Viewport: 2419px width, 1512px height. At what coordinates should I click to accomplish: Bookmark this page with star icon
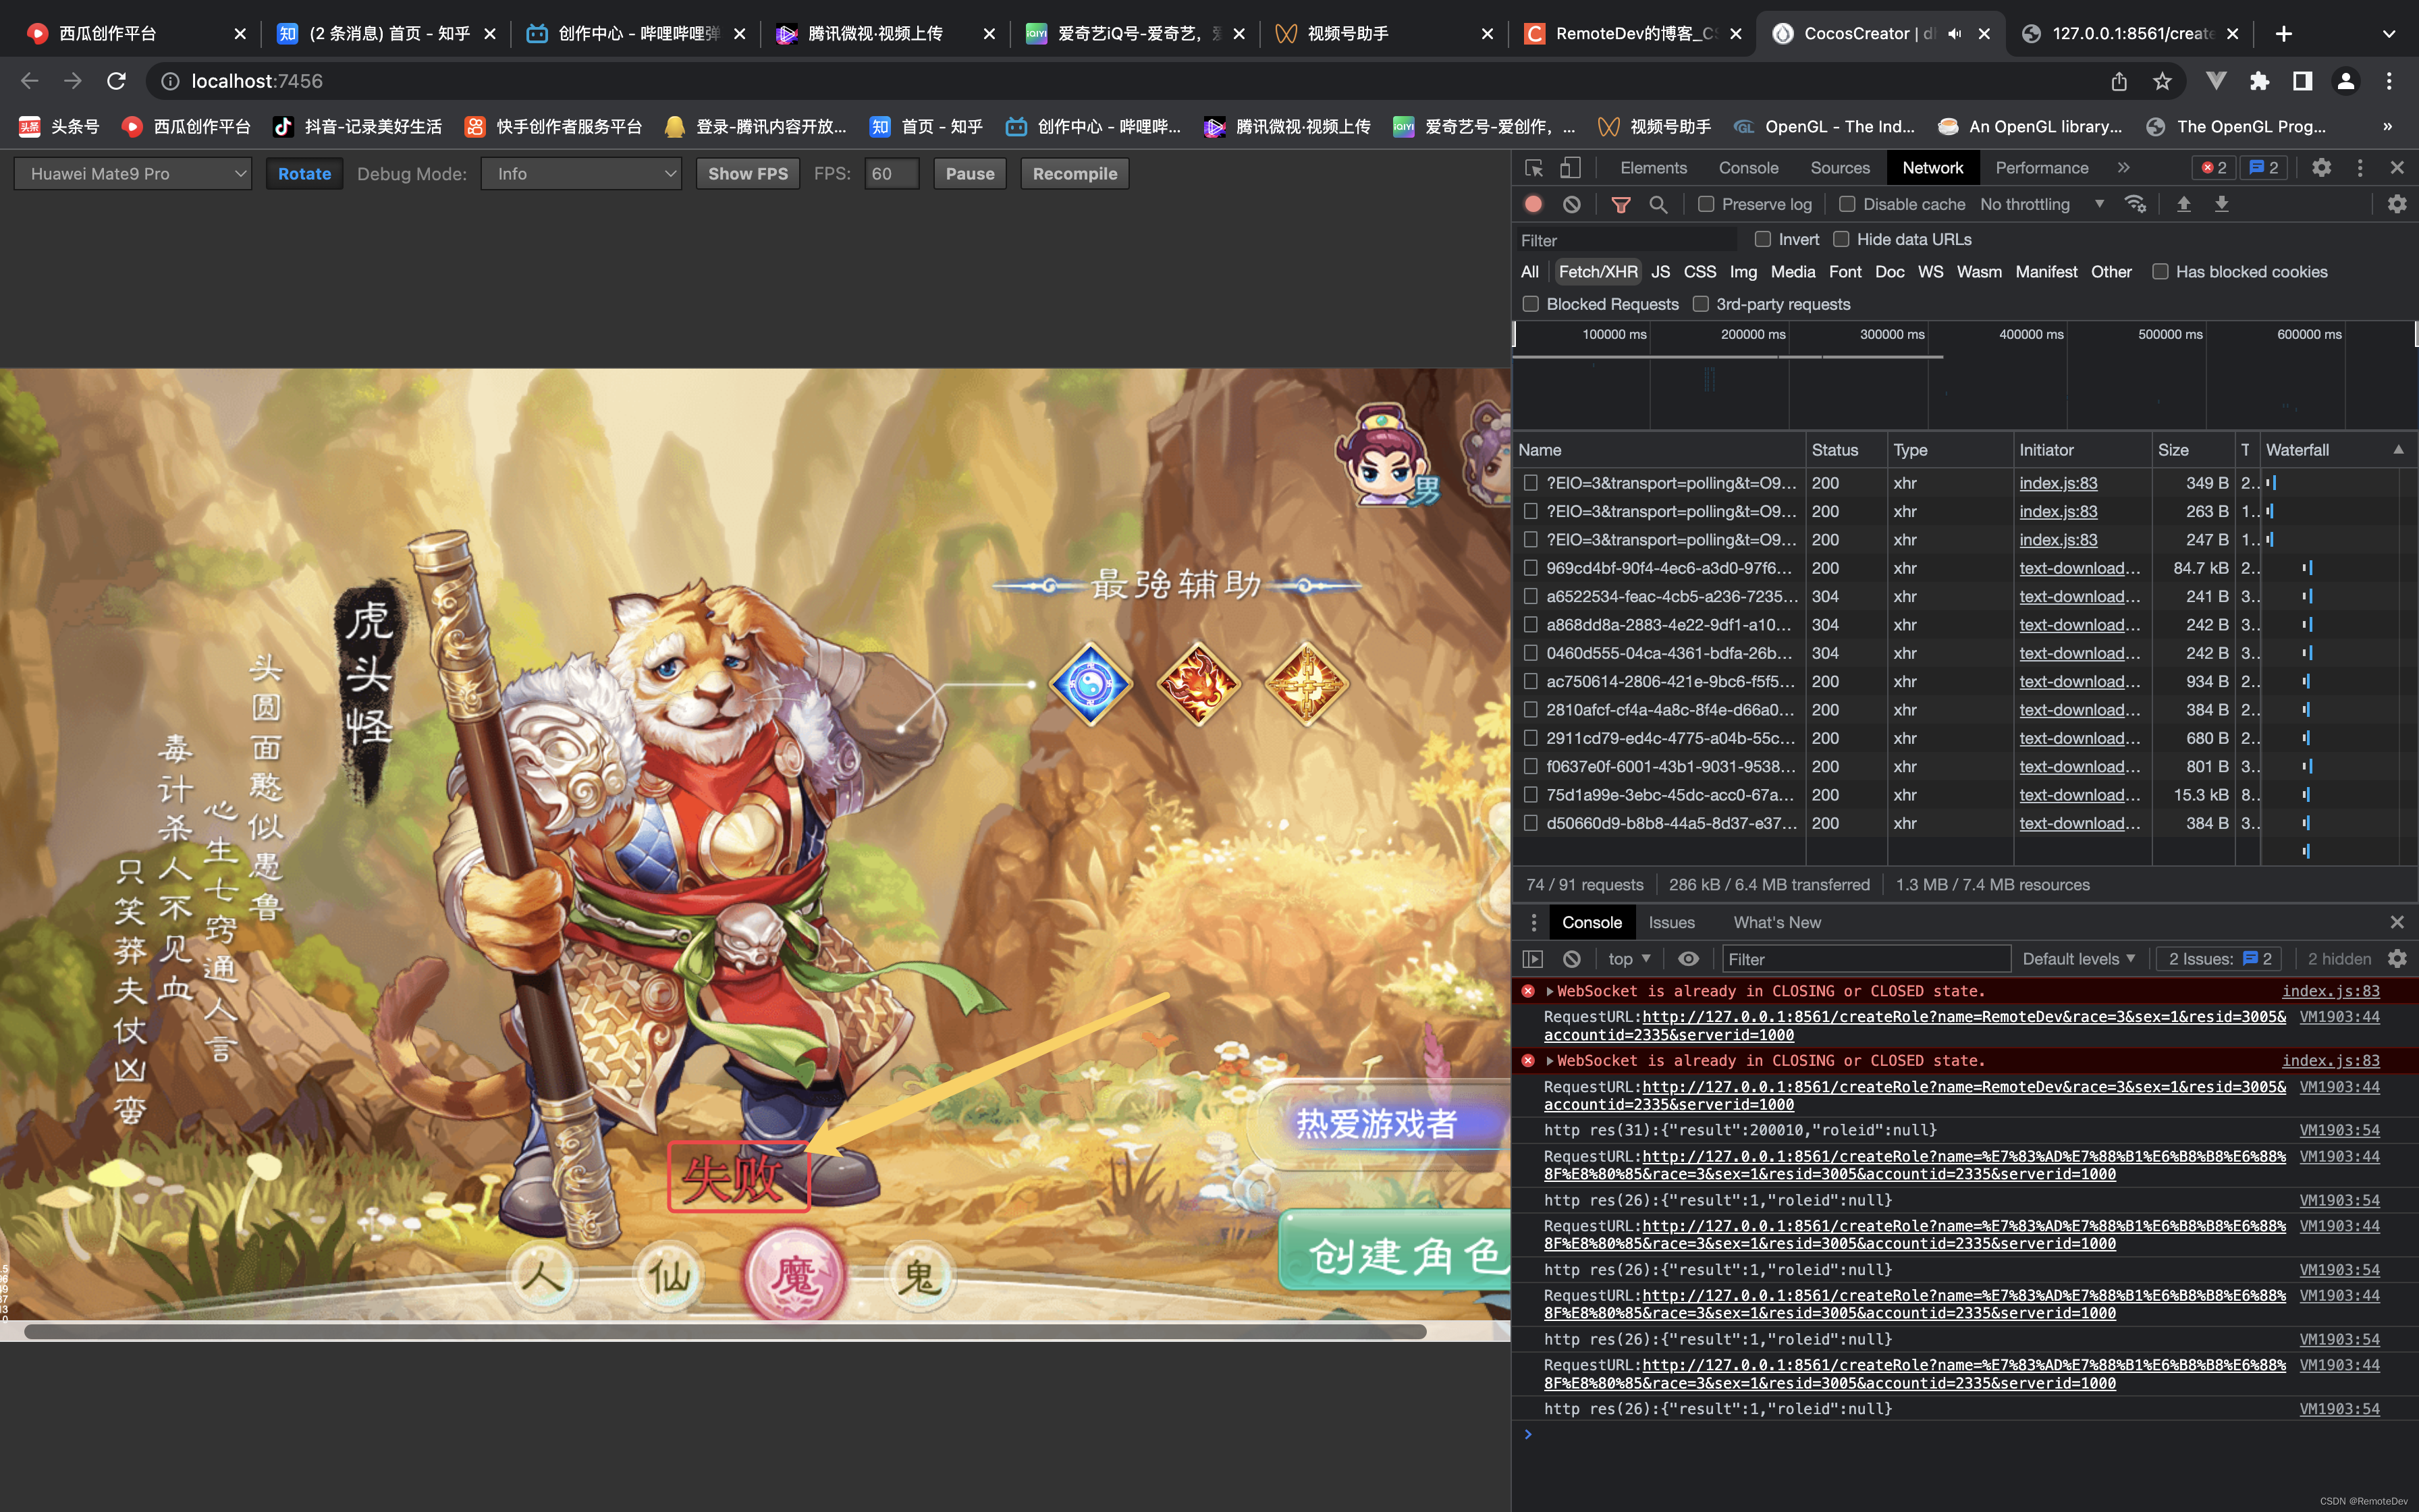pyautogui.click(x=2162, y=81)
